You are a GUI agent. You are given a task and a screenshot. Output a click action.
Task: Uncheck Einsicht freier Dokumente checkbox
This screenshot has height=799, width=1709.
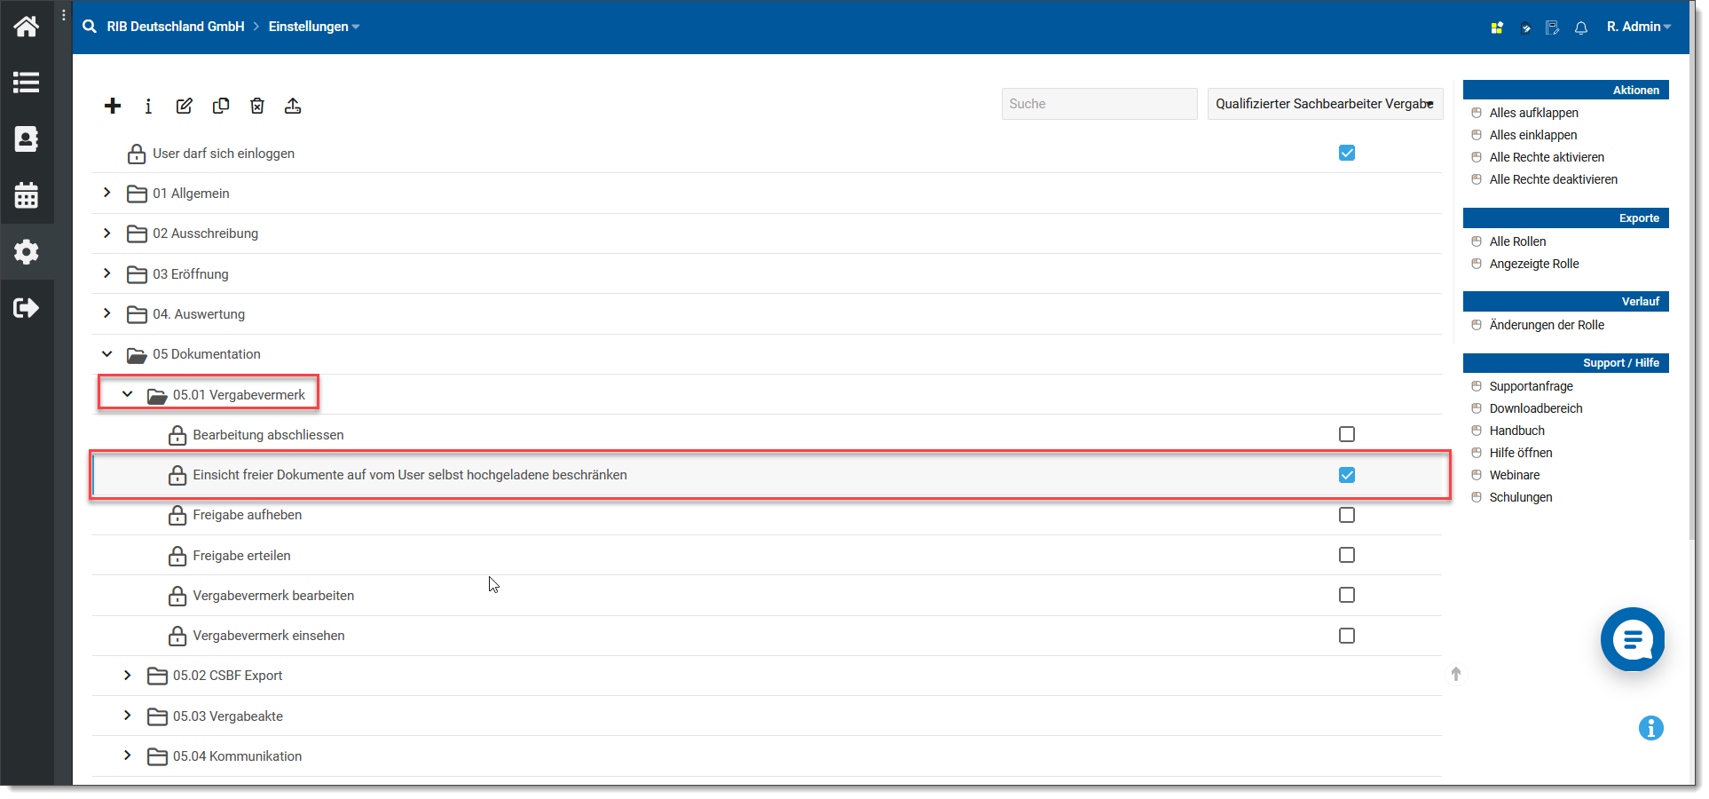pos(1347,475)
